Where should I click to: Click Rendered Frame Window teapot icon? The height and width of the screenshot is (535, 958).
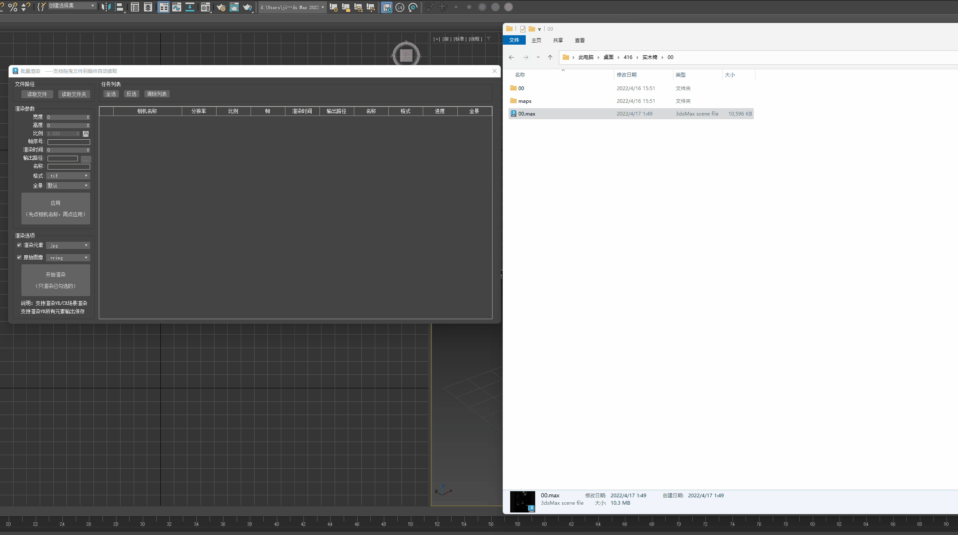[234, 7]
